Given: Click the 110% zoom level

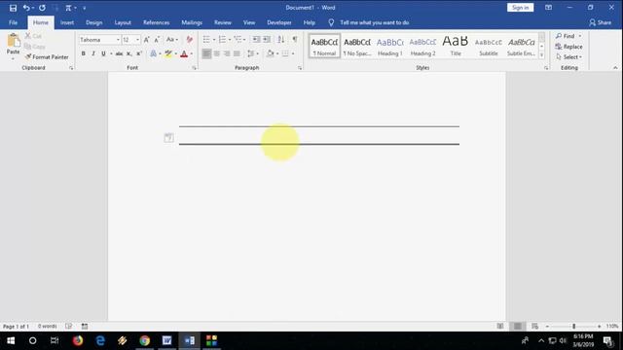Looking at the screenshot, I should click(612, 327).
